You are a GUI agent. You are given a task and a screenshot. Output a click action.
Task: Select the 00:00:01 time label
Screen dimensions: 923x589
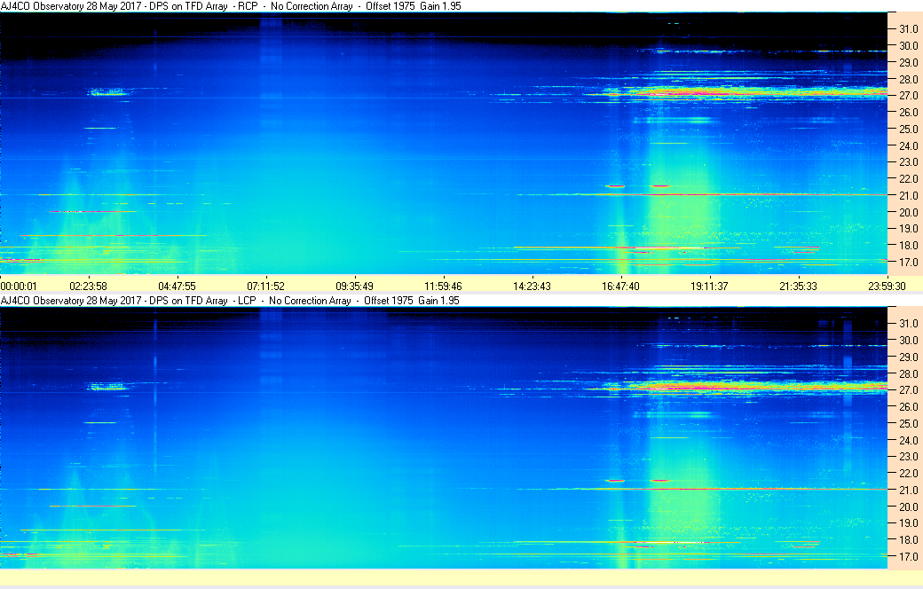(19, 287)
